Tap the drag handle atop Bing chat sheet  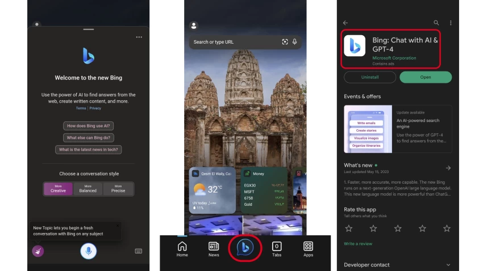89,29
